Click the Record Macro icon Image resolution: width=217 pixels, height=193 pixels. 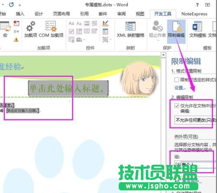pos(16,23)
